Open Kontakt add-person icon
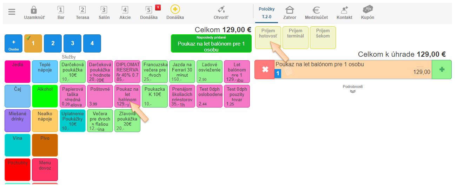This screenshot has height=186, width=457. pyautogui.click(x=344, y=10)
